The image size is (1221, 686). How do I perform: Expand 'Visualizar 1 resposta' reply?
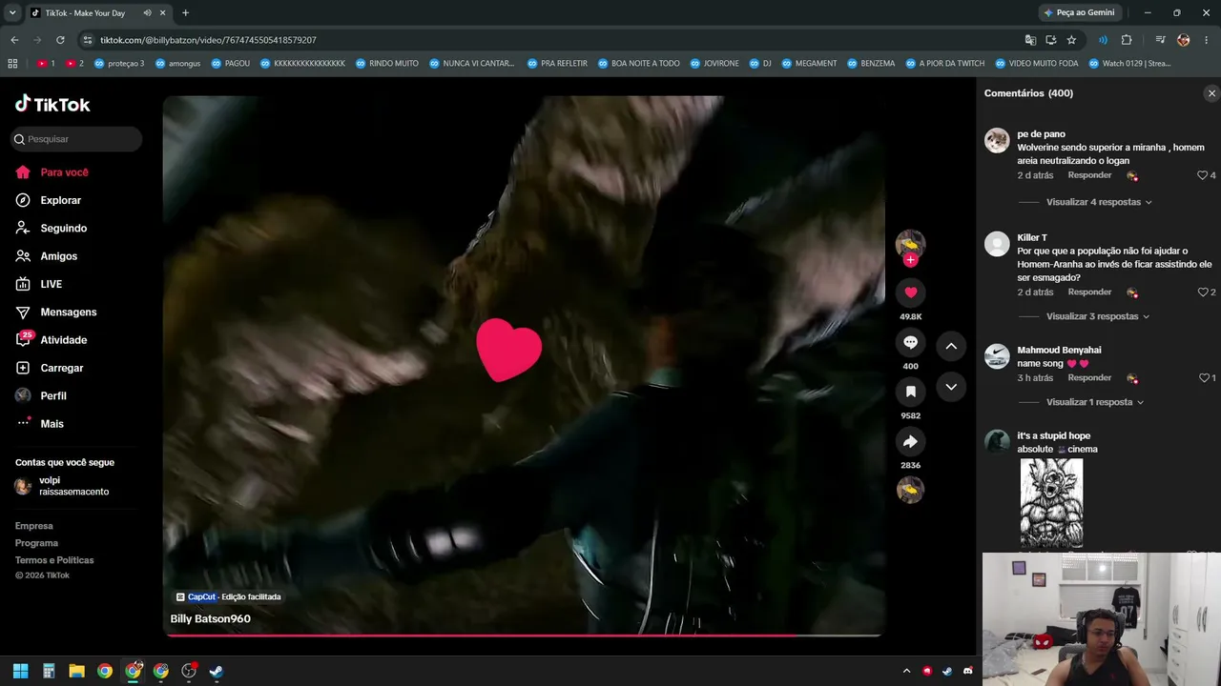(1095, 402)
